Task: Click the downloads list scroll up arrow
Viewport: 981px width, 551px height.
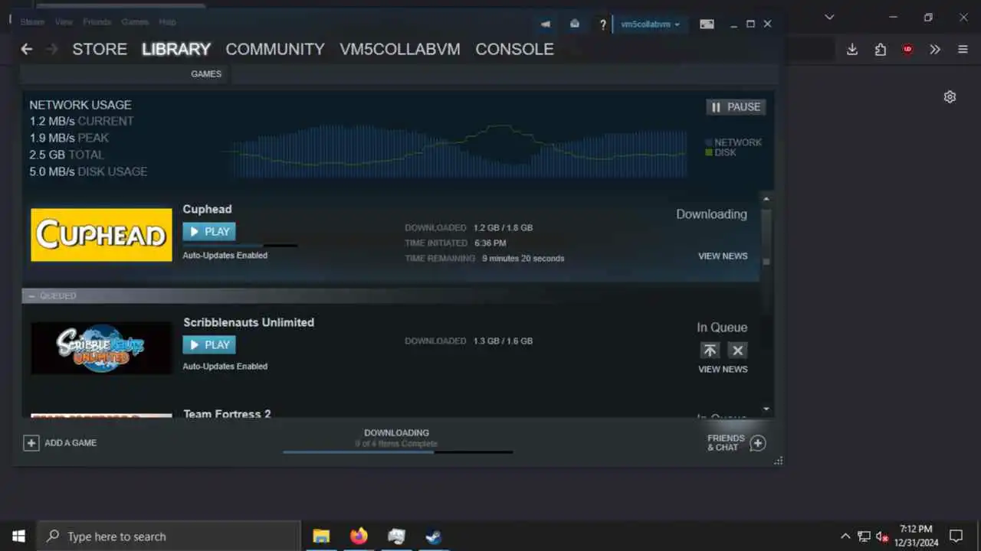Action: [x=766, y=199]
